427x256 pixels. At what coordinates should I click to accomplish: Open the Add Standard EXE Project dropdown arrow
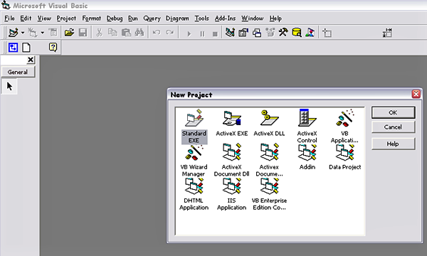23,33
